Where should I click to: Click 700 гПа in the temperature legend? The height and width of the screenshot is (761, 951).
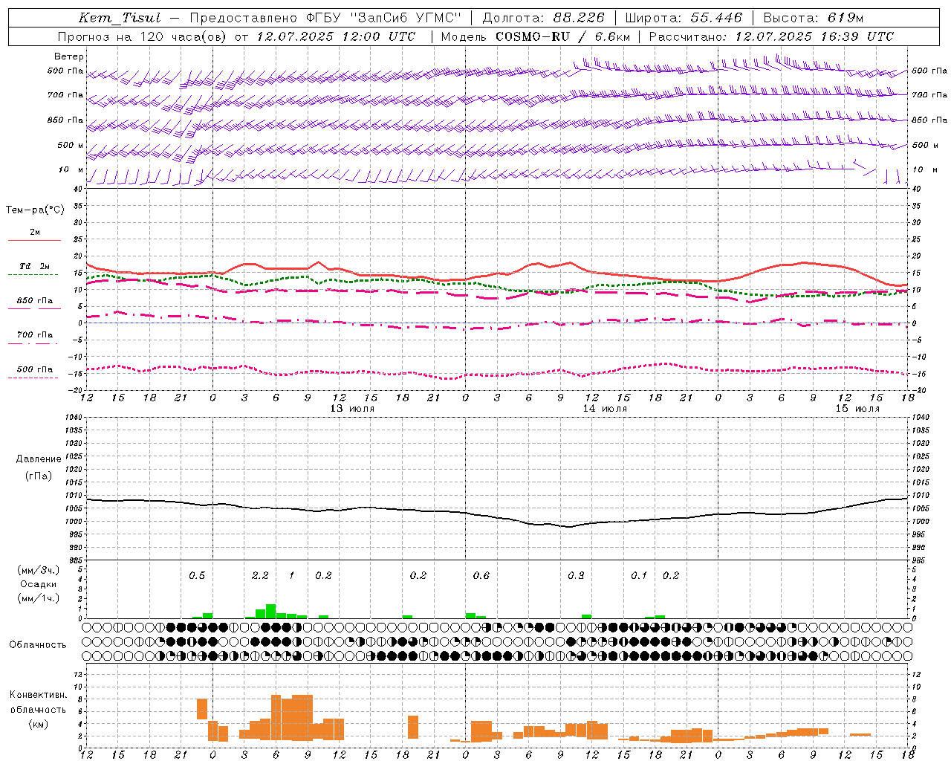point(35,334)
